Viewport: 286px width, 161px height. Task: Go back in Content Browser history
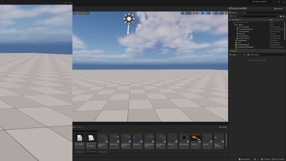click(x=77, y=127)
